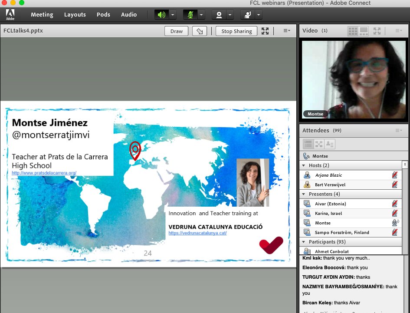Screen dimensions: 410x313
Task: Click the pointer tool icon
Action: (x=200, y=31)
